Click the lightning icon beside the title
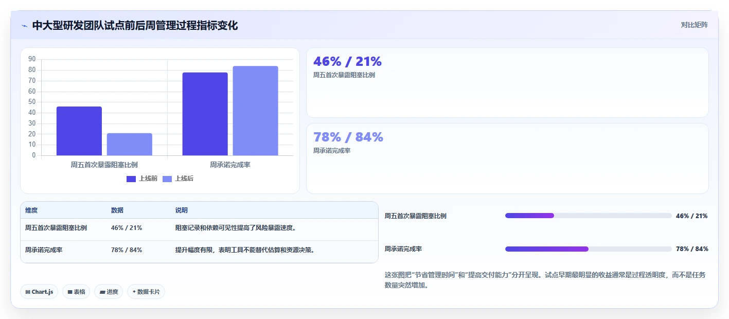The width and height of the screenshot is (729, 319). (x=25, y=26)
